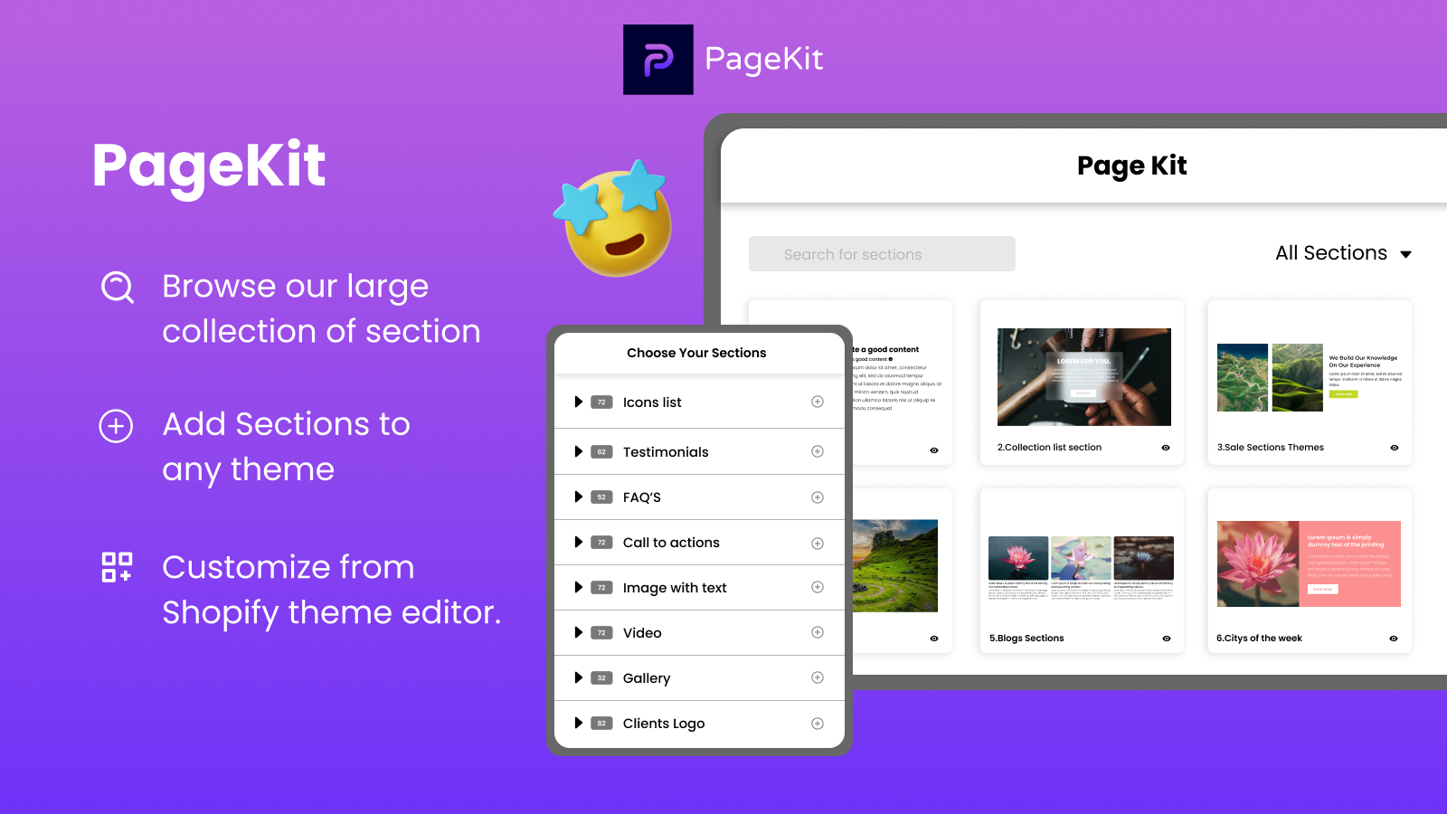Image resolution: width=1447 pixels, height=814 pixels.
Task: Select the Clients Logo label
Action: [664, 724]
